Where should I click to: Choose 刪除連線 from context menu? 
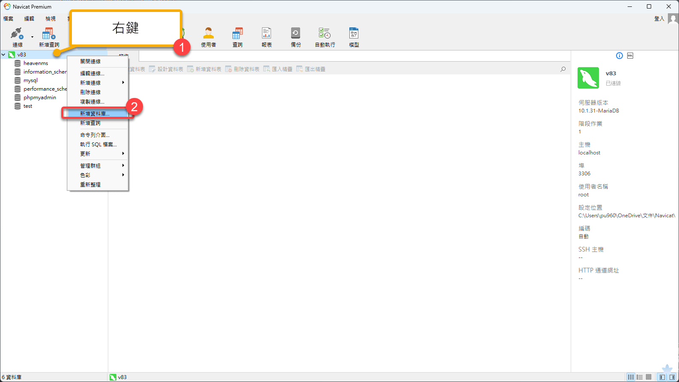(x=98, y=92)
